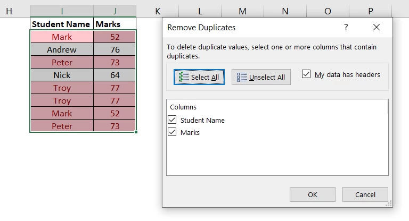
Task: Select column I header
Action: (62, 11)
